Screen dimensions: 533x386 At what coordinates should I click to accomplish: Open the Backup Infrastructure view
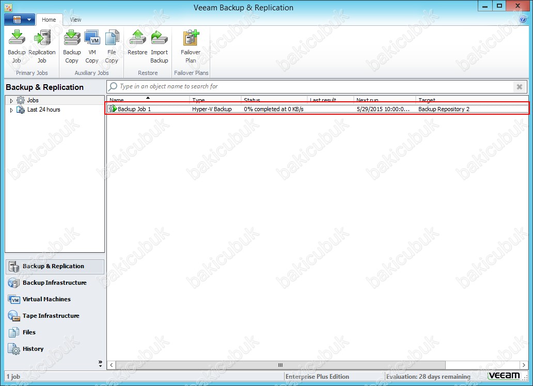pyautogui.click(x=55, y=283)
